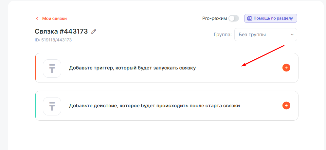Click the orange stripe on the trigger card

(35, 68)
